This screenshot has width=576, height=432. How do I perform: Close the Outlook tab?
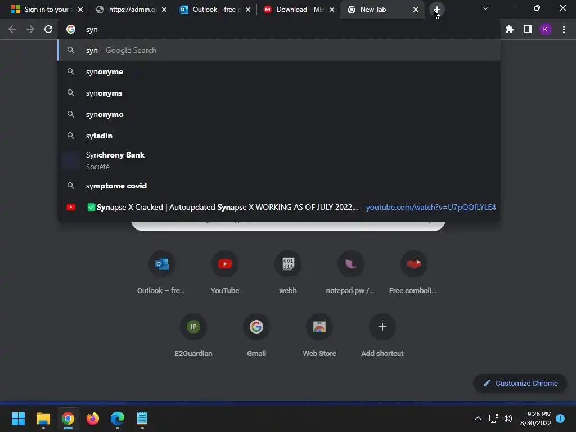tap(248, 10)
